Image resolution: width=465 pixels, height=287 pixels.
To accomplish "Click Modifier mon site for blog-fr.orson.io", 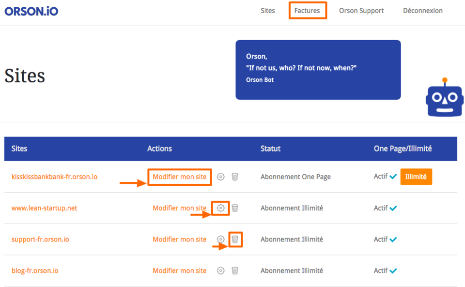I will pyautogui.click(x=180, y=271).
